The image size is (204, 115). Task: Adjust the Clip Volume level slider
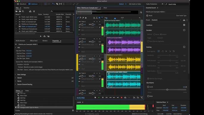167,90
